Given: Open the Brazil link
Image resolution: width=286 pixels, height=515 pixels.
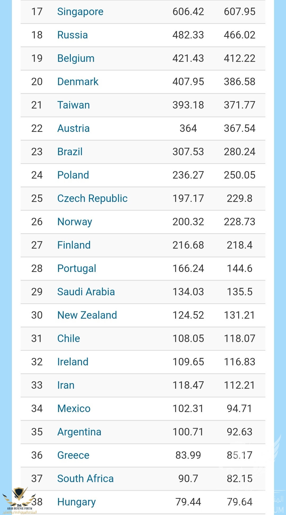Looking at the screenshot, I should click(70, 152).
